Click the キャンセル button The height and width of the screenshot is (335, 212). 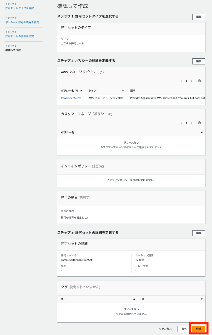tap(165, 329)
